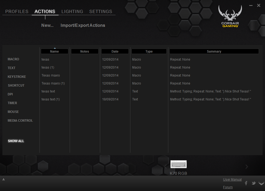Select the 'texas text (1)' action name
265x191 pixels.
pyautogui.click(x=51, y=99)
